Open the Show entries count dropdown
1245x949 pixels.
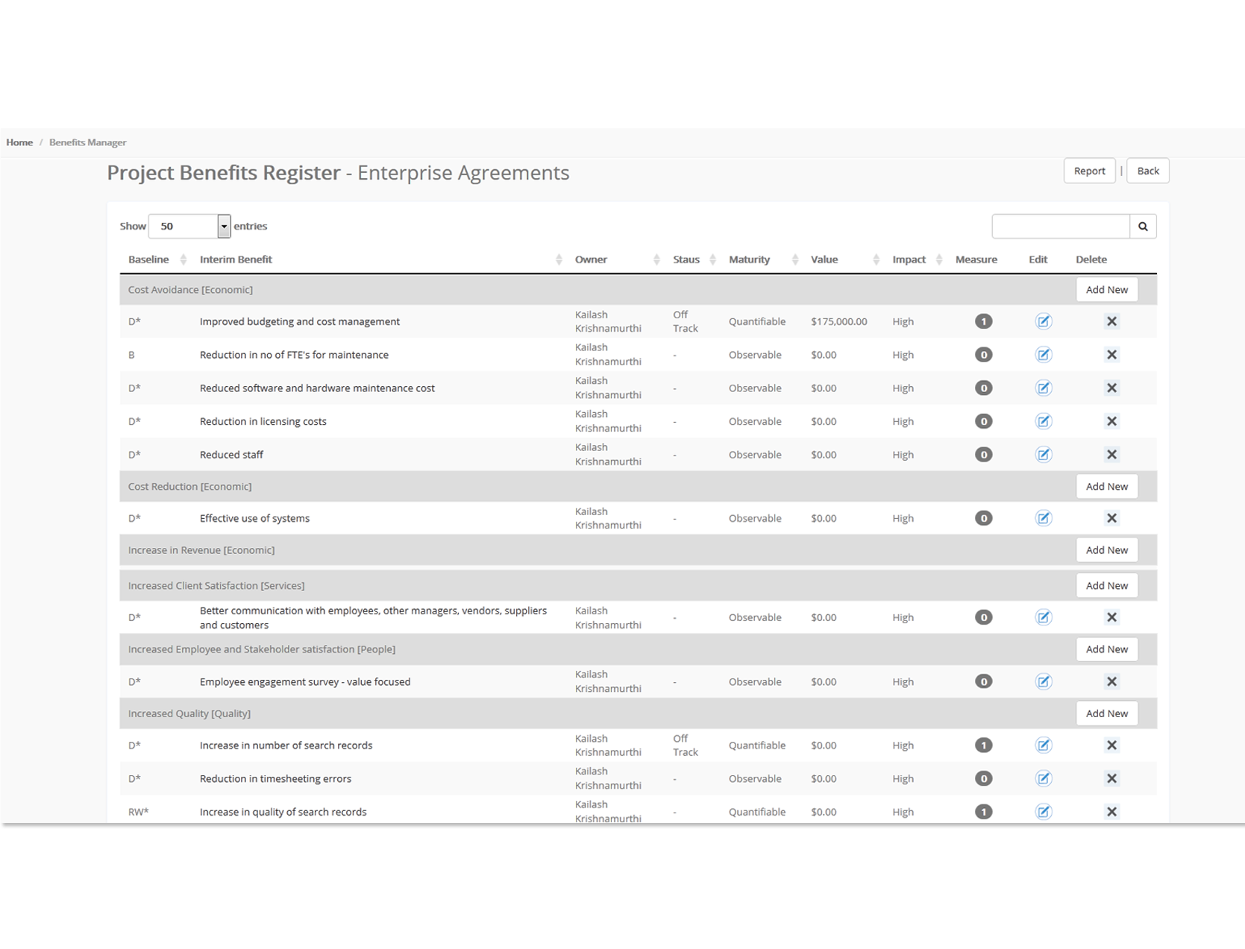click(x=189, y=226)
